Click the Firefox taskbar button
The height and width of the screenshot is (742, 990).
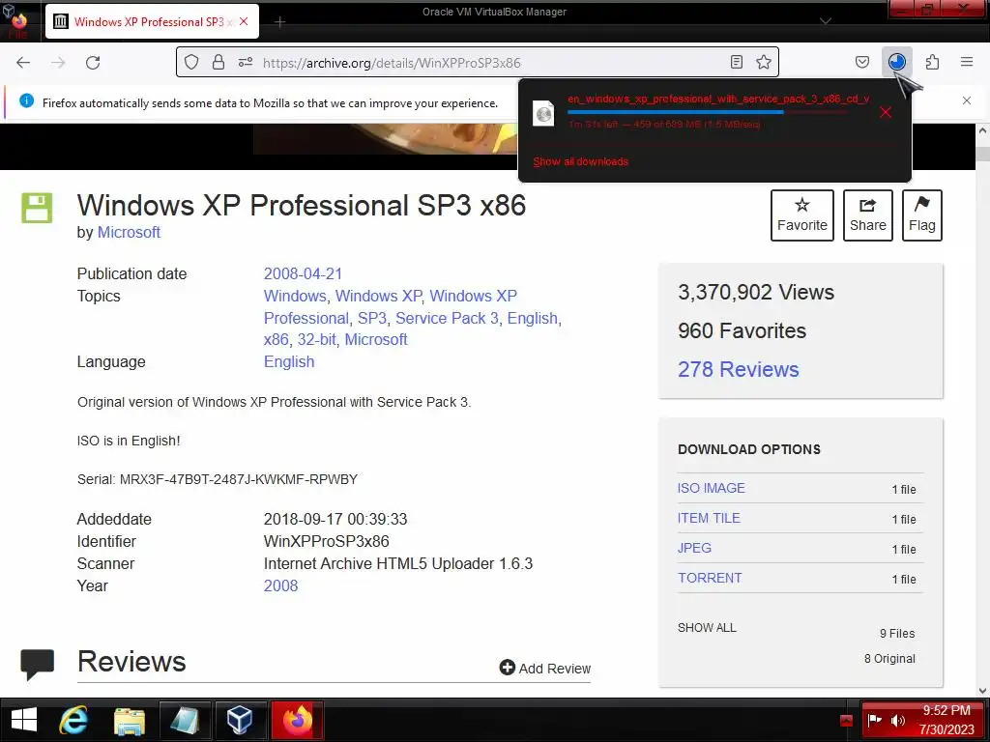[298, 720]
